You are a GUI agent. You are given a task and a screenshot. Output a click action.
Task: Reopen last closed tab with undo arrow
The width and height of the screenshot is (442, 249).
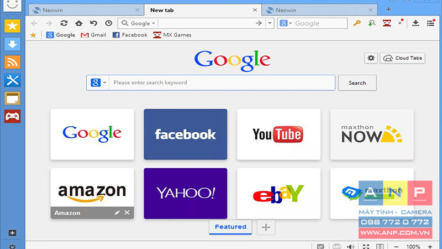click(x=93, y=23)
